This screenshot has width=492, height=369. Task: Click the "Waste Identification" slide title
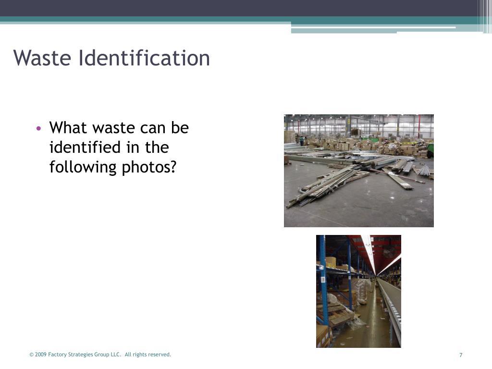pos(111,58)
